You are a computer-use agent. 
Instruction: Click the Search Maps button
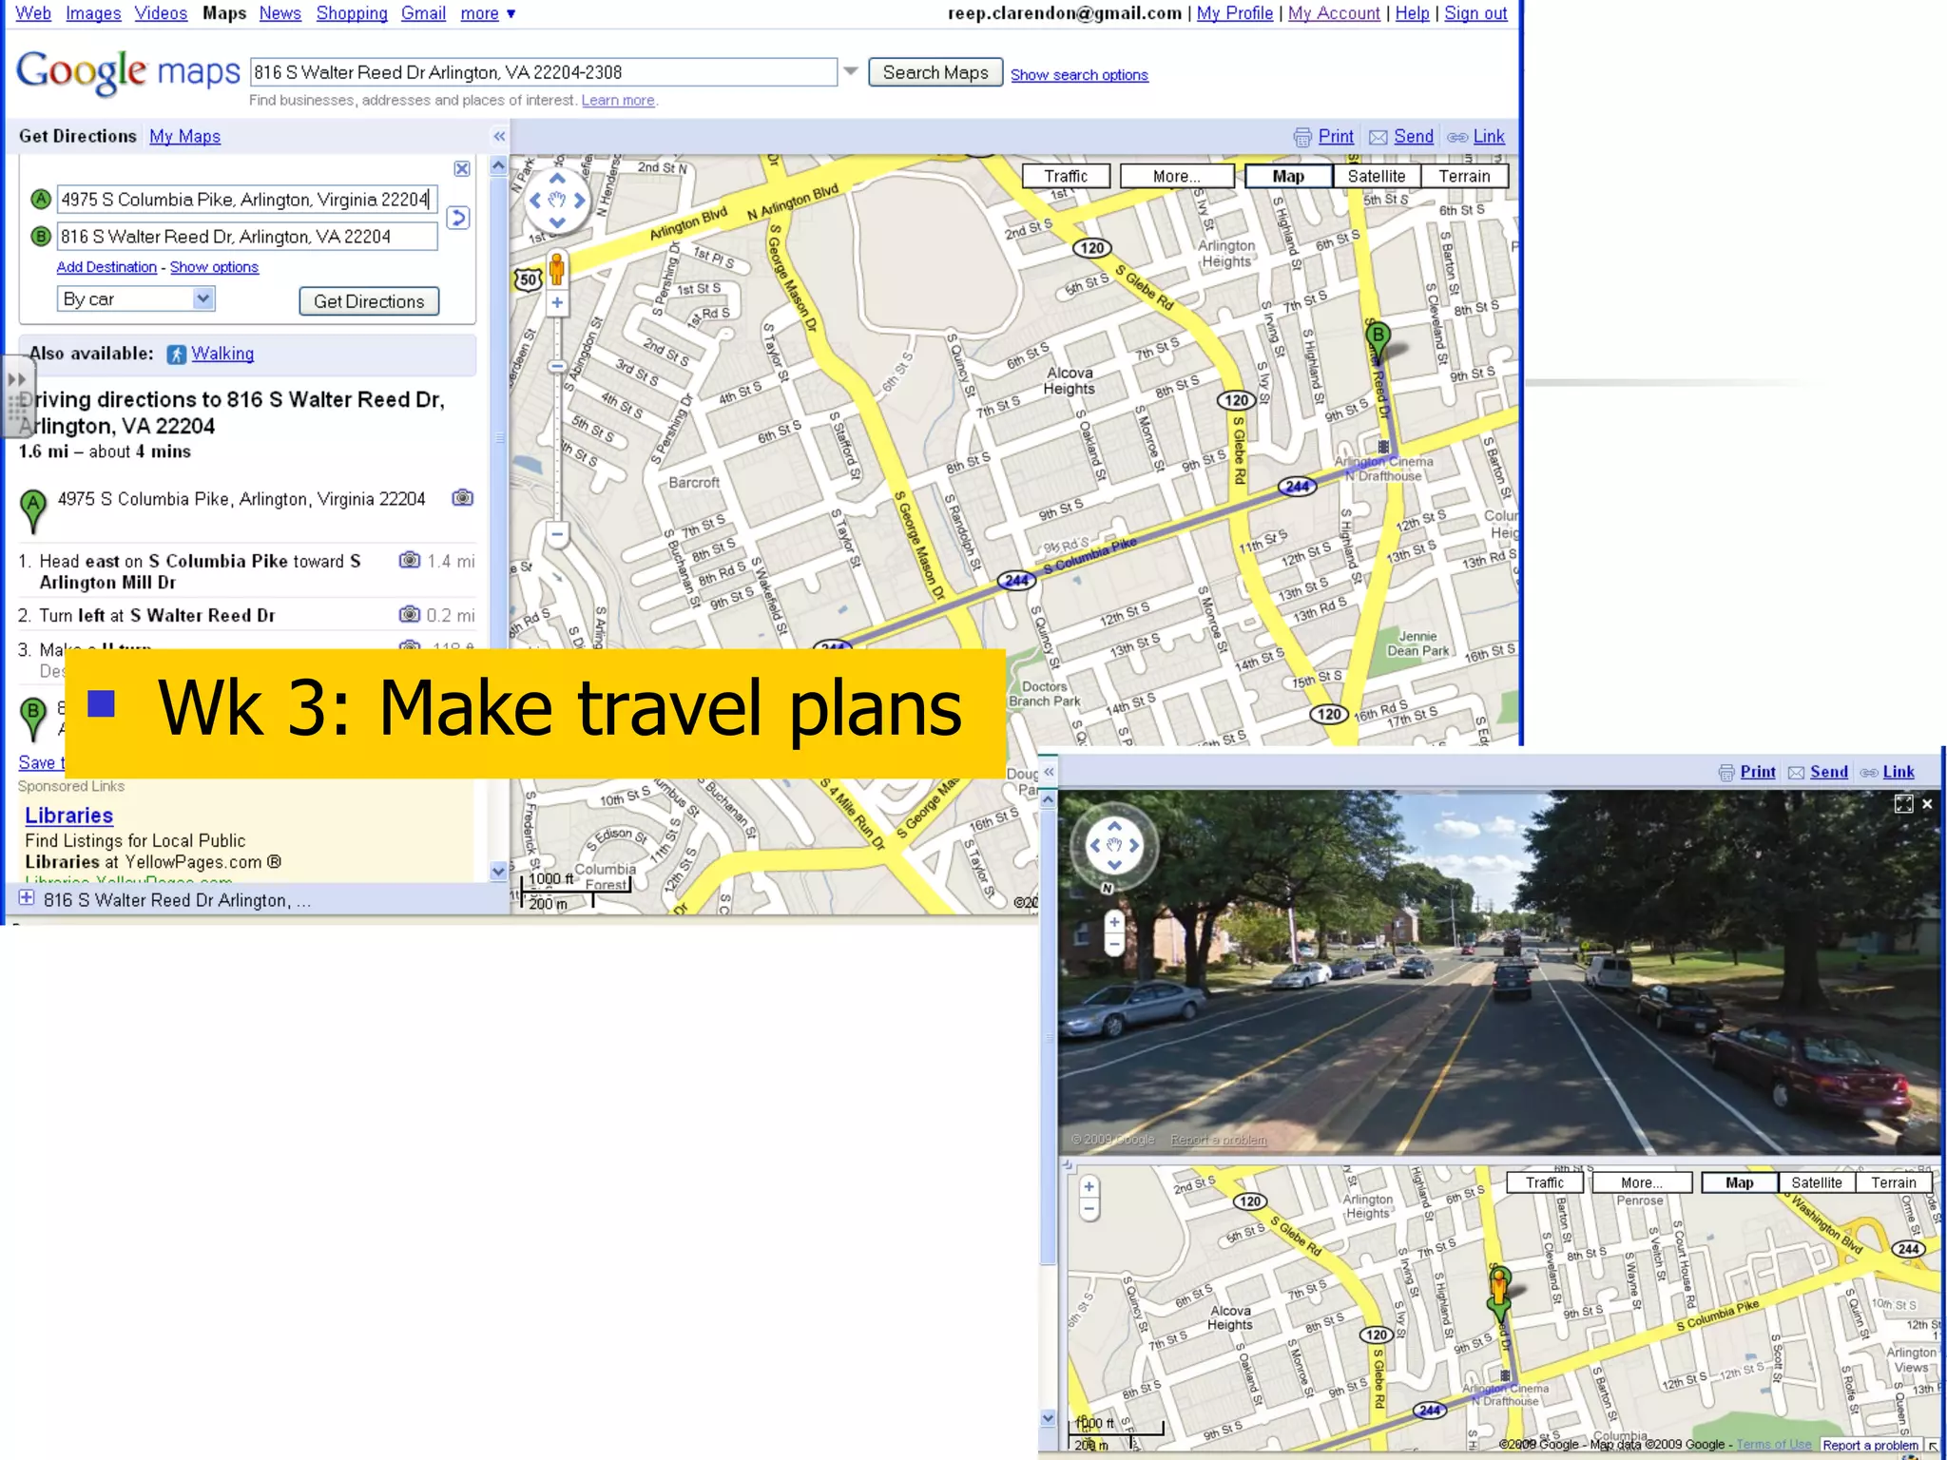pyautogui.click(x=935, y=72)
